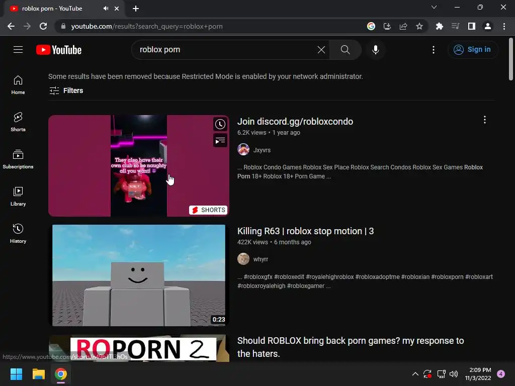Open Shorts from the sidebar
The image size is (515, 386).
coord(18,122)
